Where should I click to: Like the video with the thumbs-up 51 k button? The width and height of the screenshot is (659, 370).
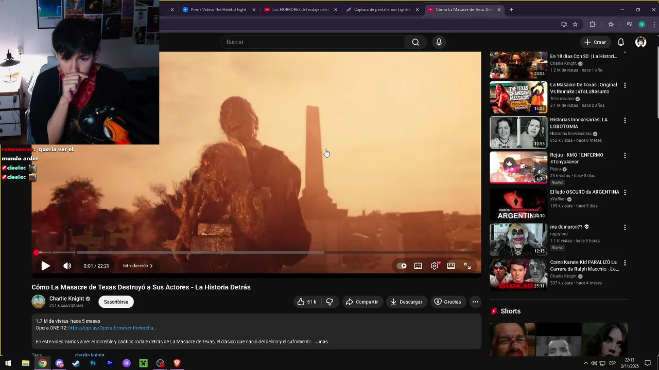307,302
